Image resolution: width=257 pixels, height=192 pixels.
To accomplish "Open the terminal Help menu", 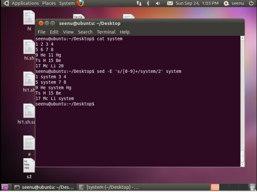I will [124, 32].
